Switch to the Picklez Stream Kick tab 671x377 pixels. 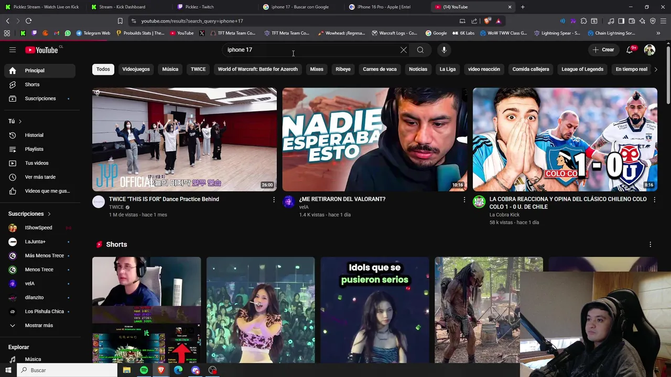(42, 7)
